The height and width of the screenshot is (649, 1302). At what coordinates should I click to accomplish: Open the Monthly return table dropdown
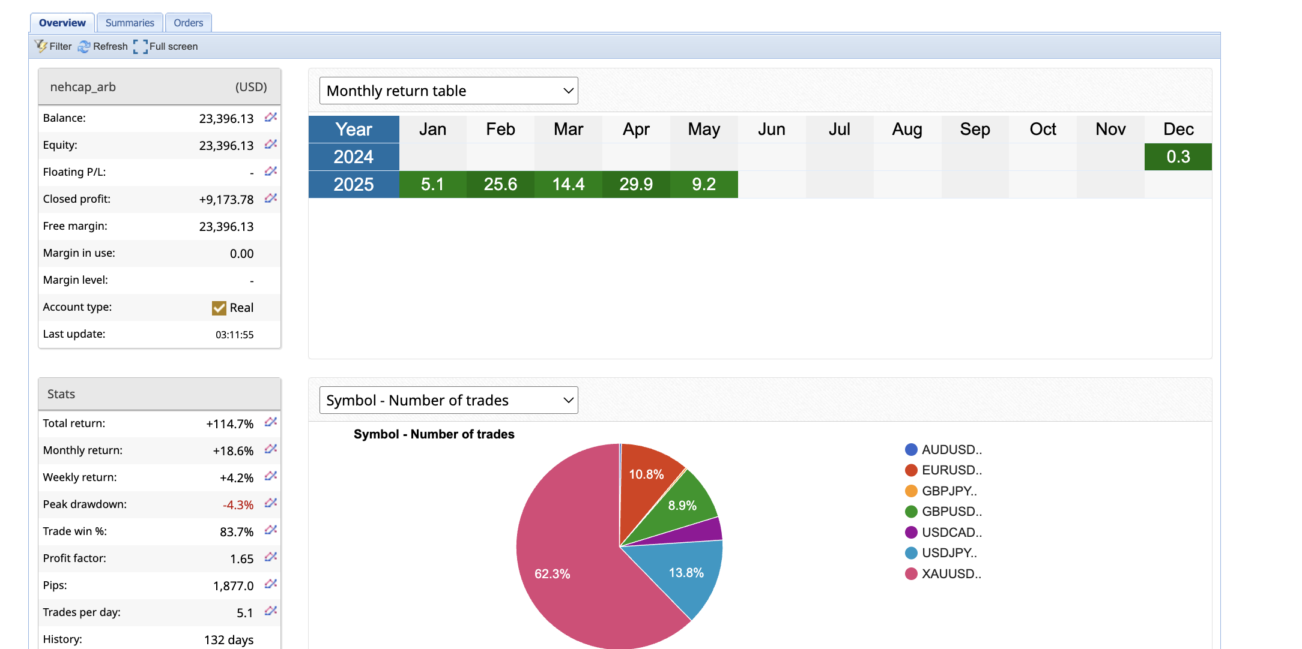coord(448,91)
